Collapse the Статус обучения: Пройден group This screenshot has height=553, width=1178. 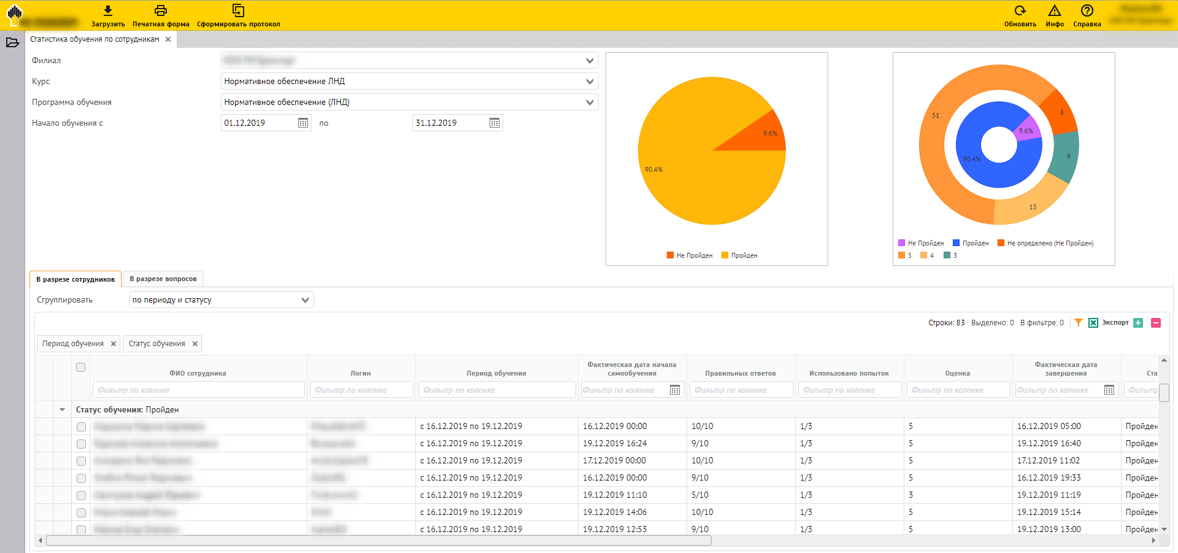click(x=62, y=410)
